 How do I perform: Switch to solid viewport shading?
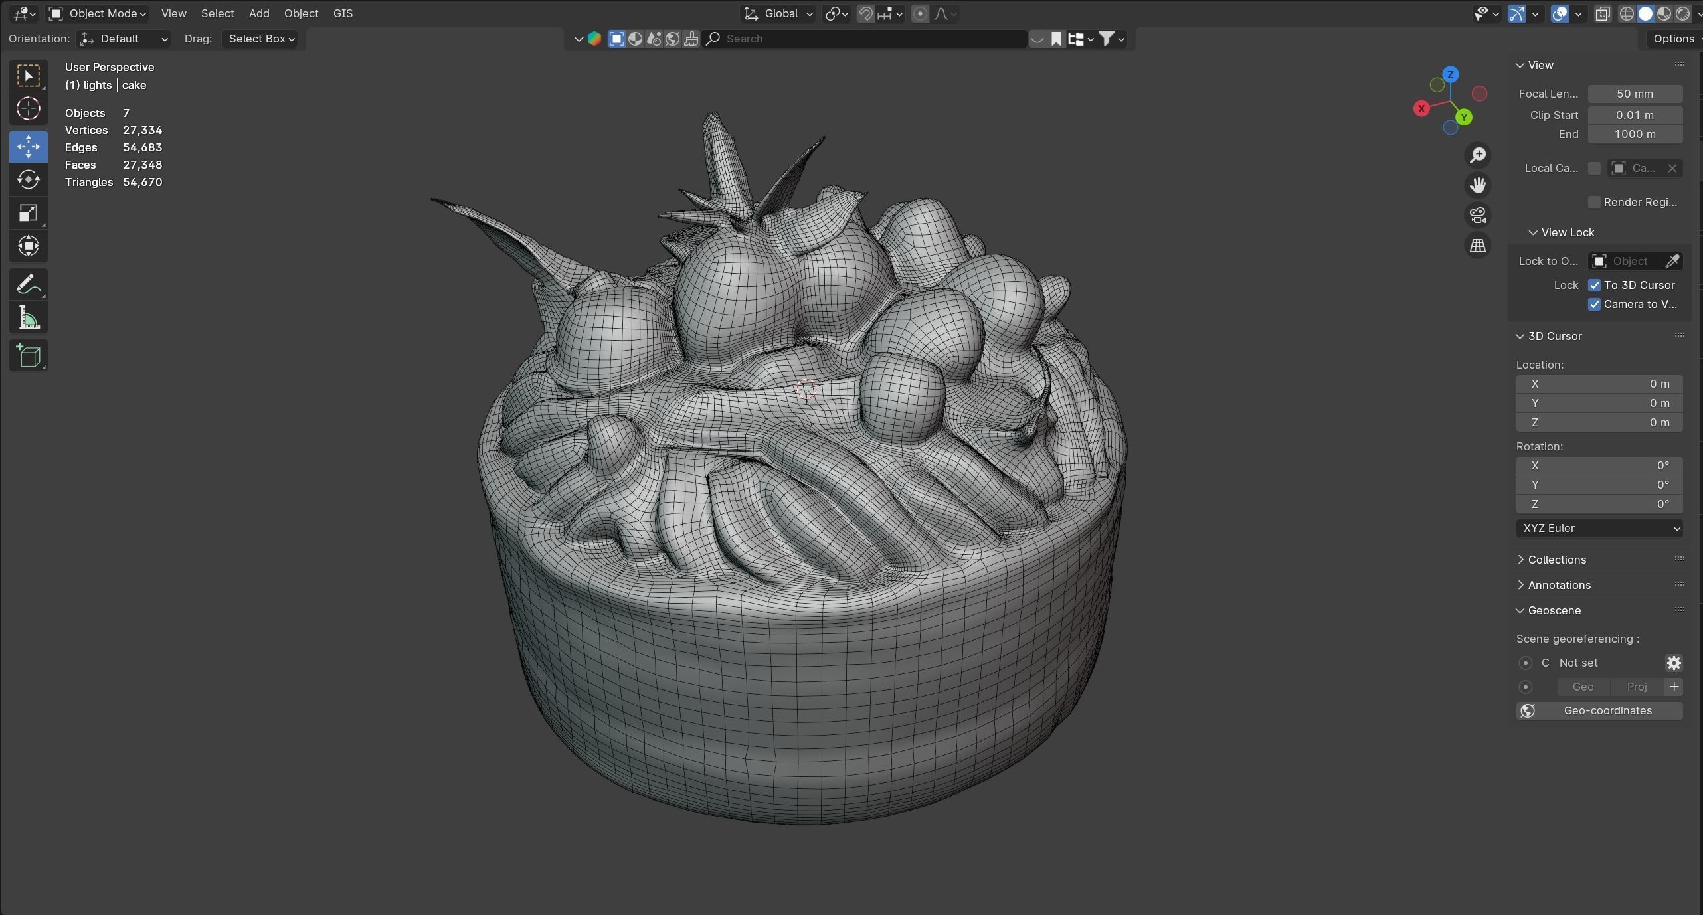pos(1645,13)
